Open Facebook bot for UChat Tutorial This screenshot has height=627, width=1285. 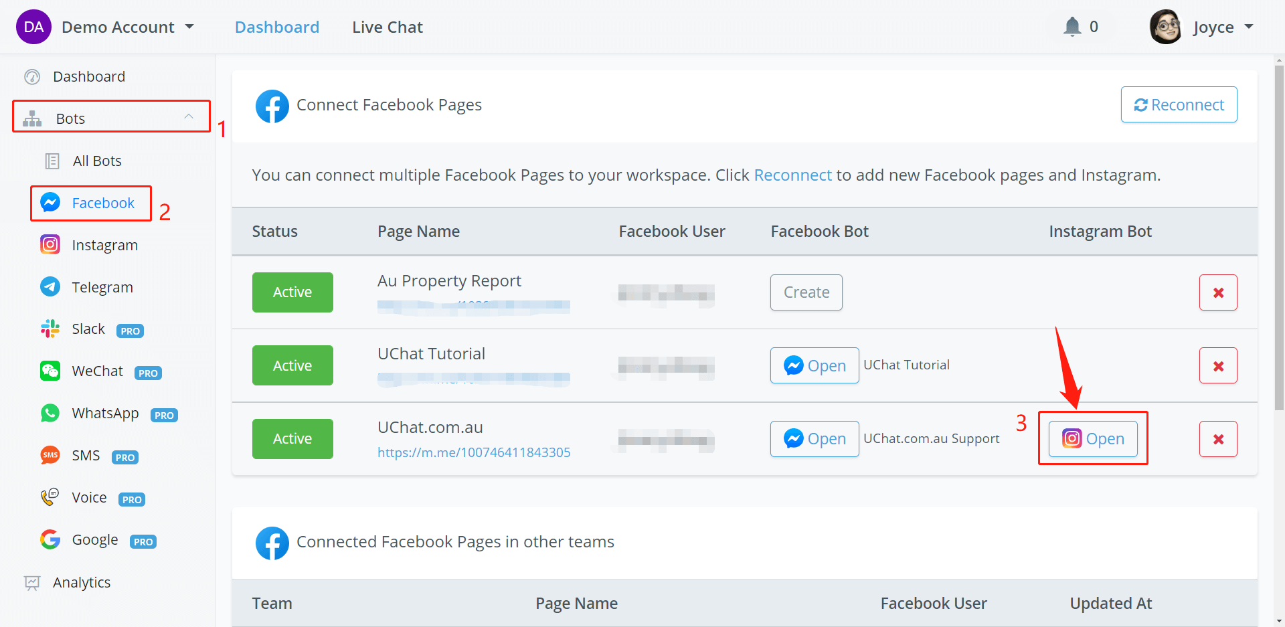tap(815, 365)
